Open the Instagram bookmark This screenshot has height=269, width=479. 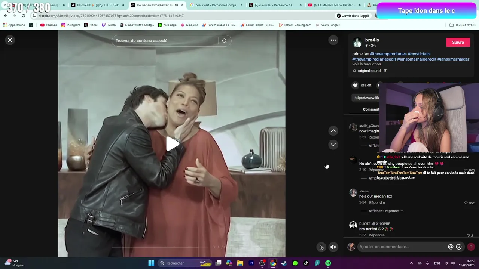[x=71, y=25]
